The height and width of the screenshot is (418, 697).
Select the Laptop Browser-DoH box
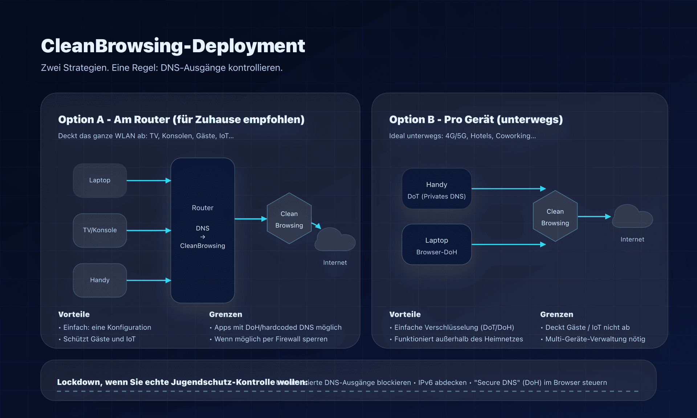[x=436, y=245]
